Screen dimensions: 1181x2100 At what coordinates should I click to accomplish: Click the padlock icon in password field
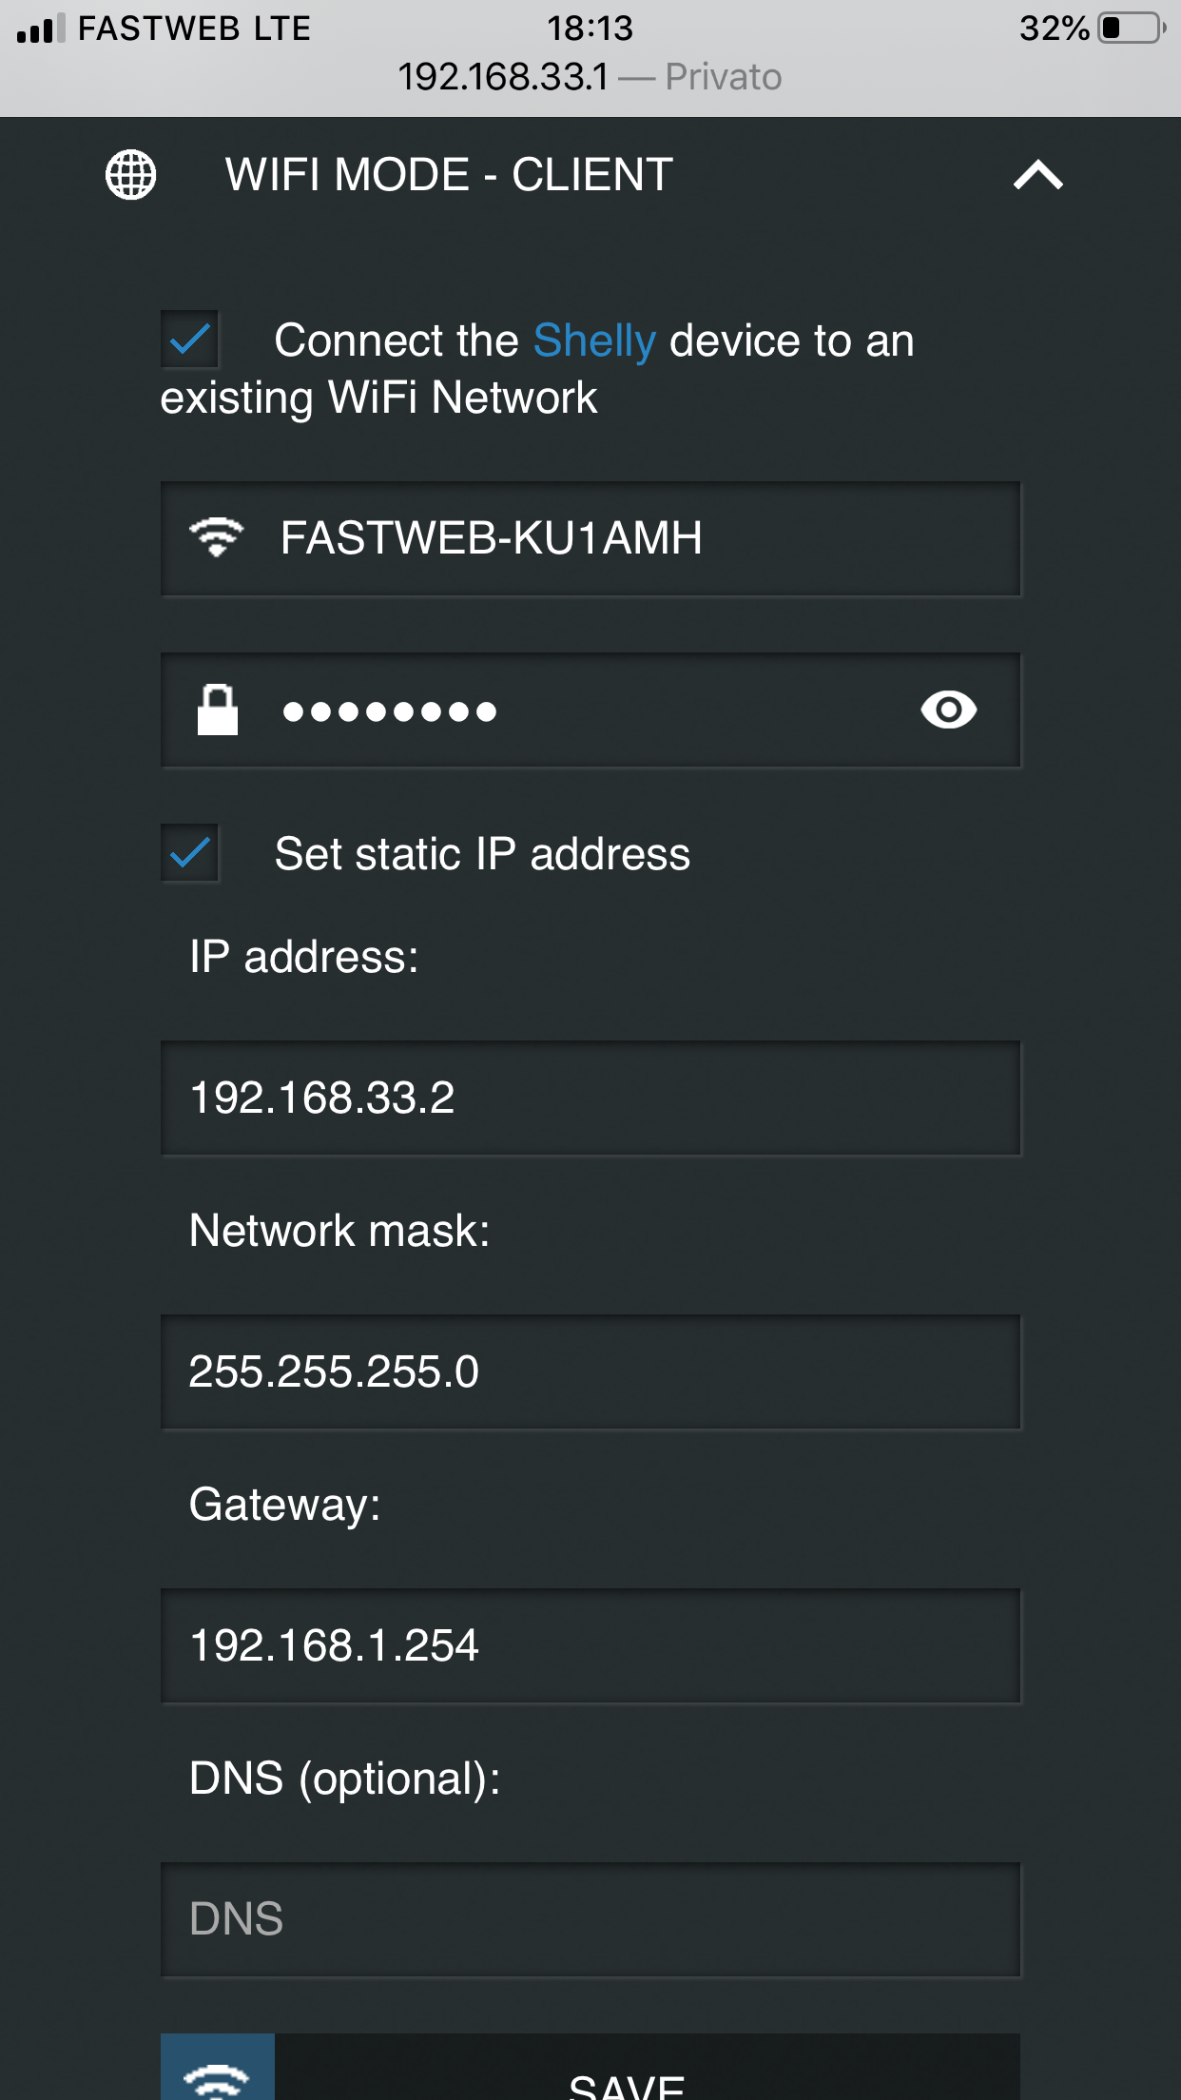click(217, 710)
